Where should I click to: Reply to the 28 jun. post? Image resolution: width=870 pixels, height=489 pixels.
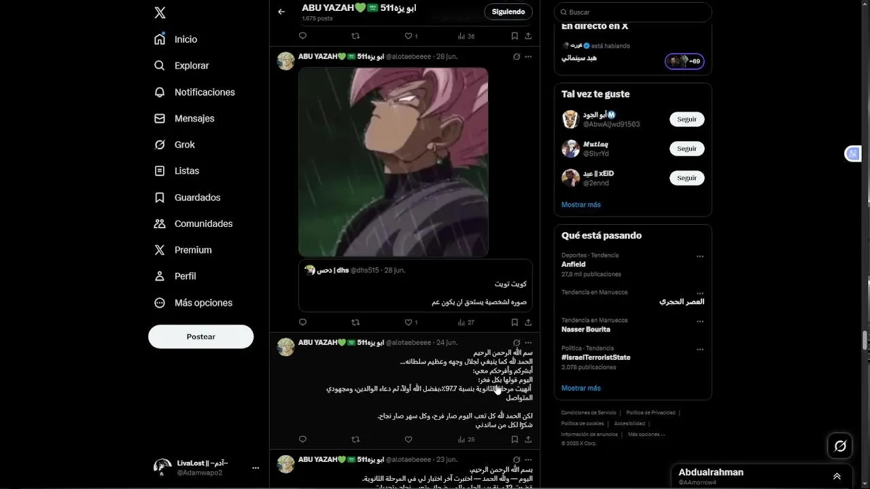(x=303, y=323)
